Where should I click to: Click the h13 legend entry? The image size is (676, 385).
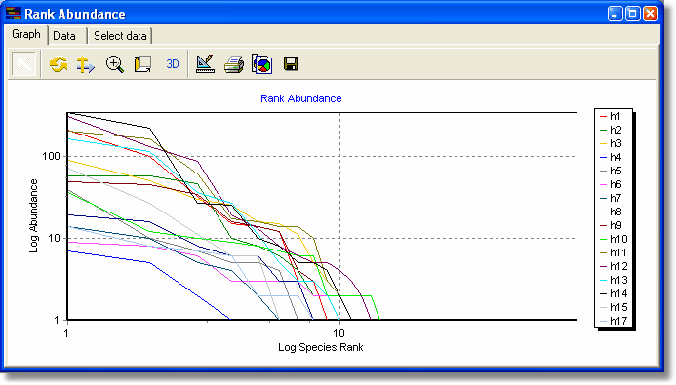(614, 280)
